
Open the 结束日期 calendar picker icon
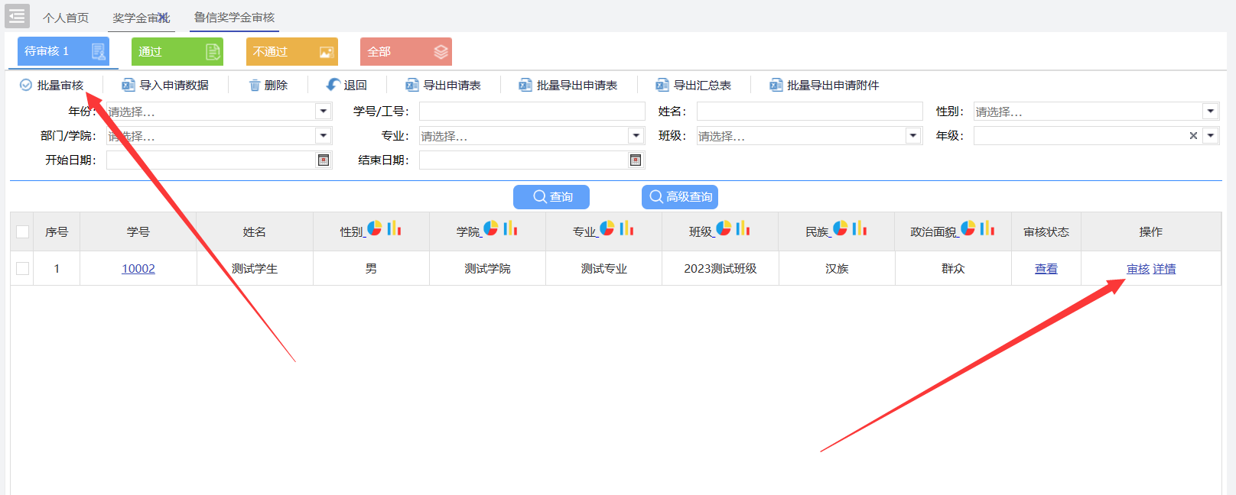(x=636, y=160)
